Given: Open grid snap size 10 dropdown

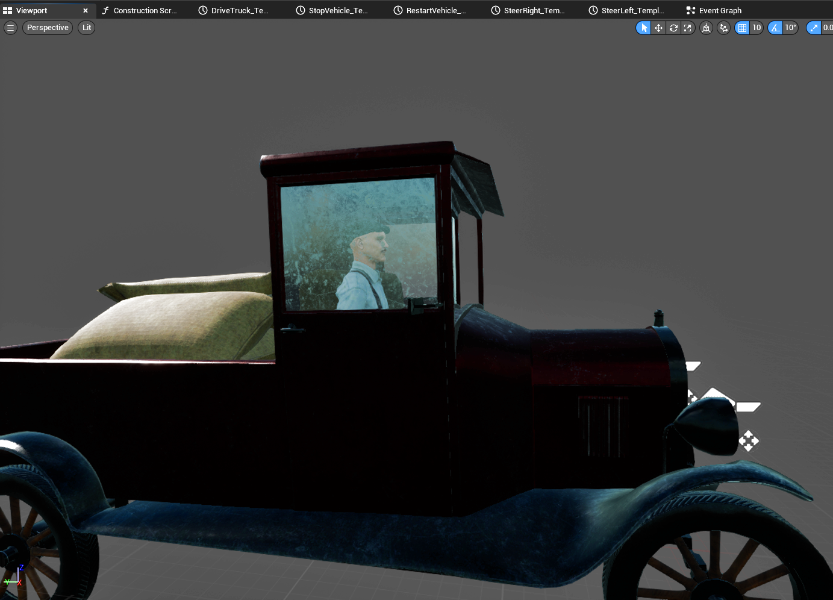Looking at the screenshot, I should click(757, 28).
